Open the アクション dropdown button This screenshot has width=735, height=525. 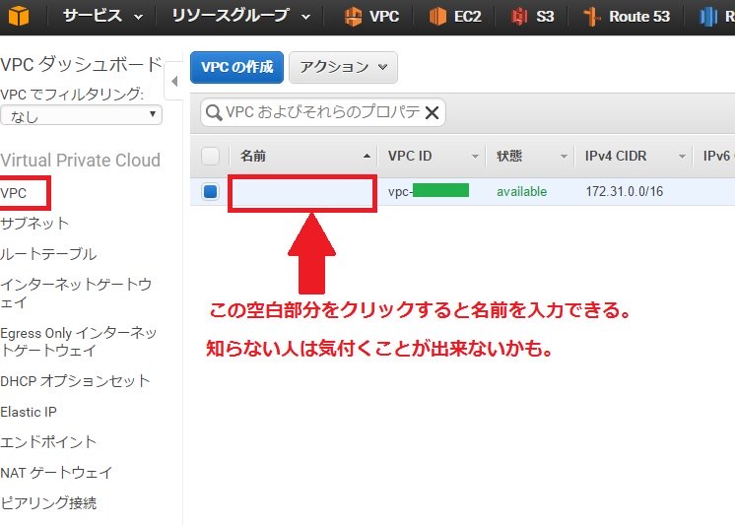pyautogui.click(x=343, y=67)
